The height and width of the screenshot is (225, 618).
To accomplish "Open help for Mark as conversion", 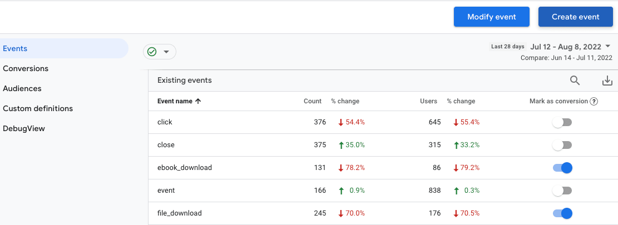I will point(594,102).
